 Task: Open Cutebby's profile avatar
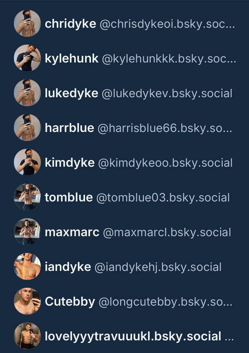tap(27, 301)
